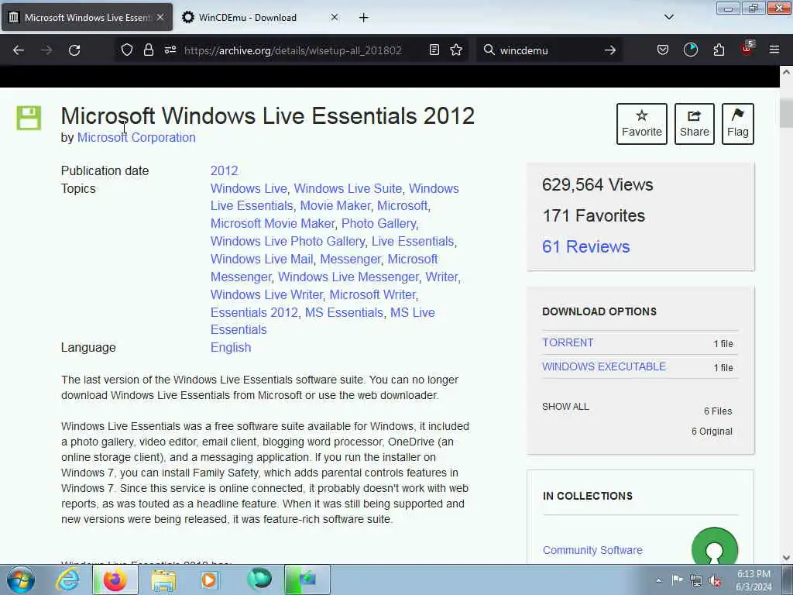Open the English language link

pyautogui.click(x=231, y=348)
